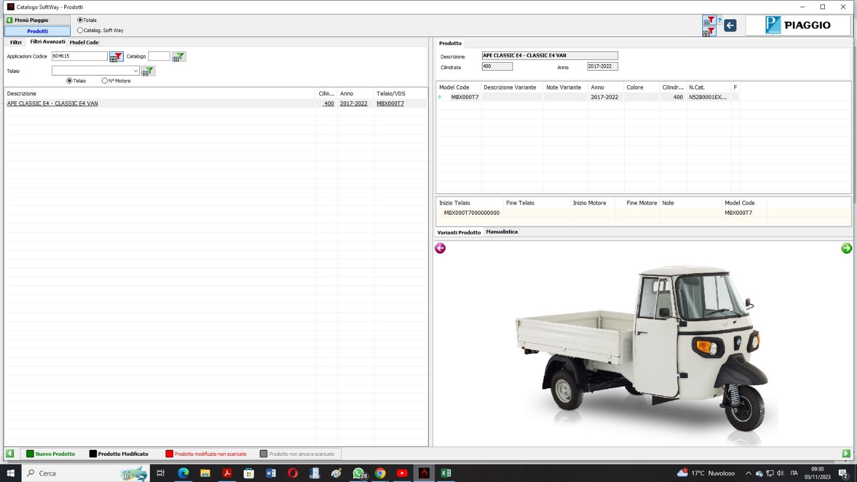Click the blue question mark help icon
The width and height of the screenshot is (857, 482).
click(x=719, y=21)
